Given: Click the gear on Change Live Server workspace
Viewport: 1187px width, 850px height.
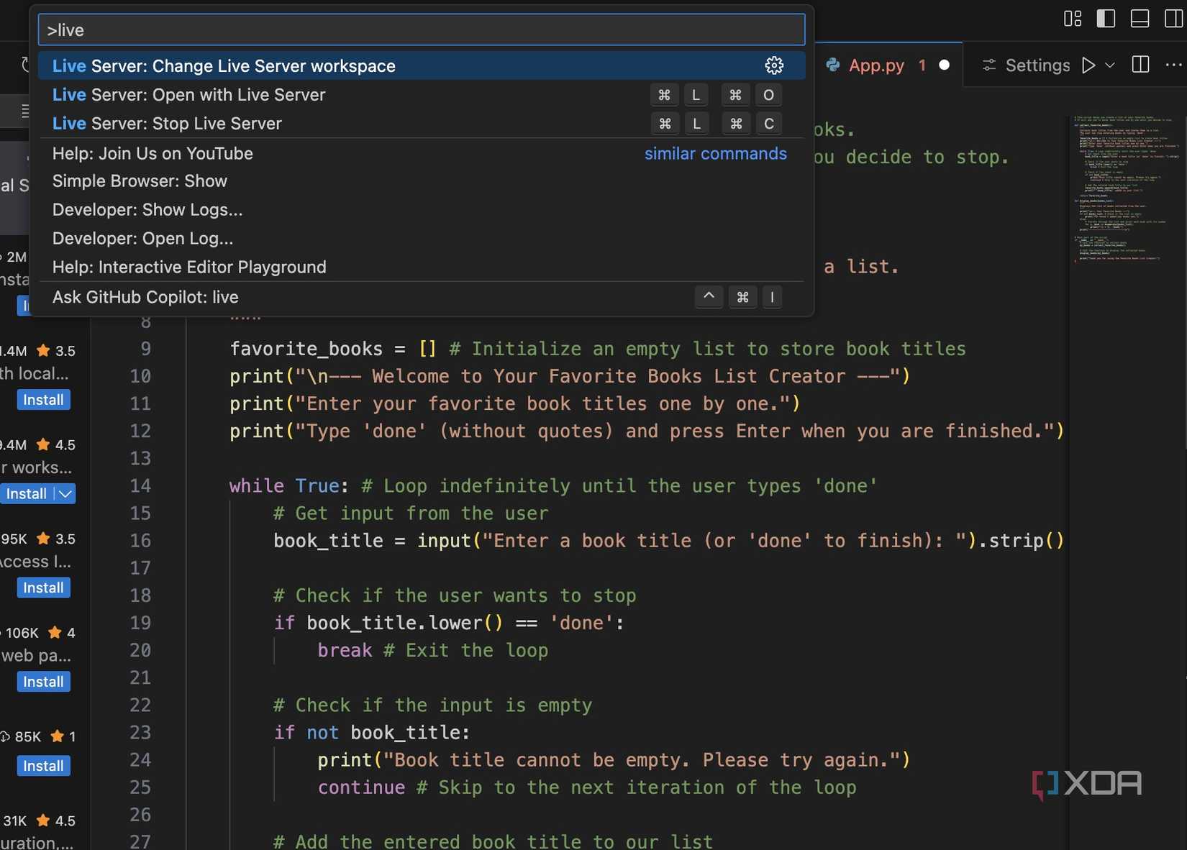Looking at the screenshot, I should [x=773, y=65].
